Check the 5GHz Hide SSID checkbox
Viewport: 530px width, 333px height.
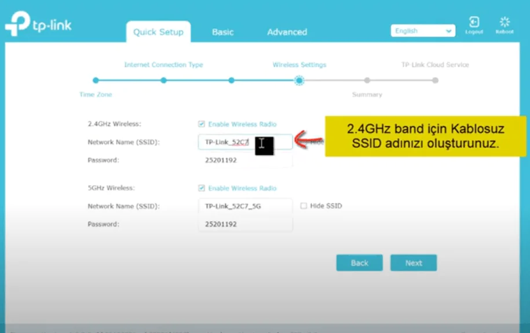coord(304,206)
